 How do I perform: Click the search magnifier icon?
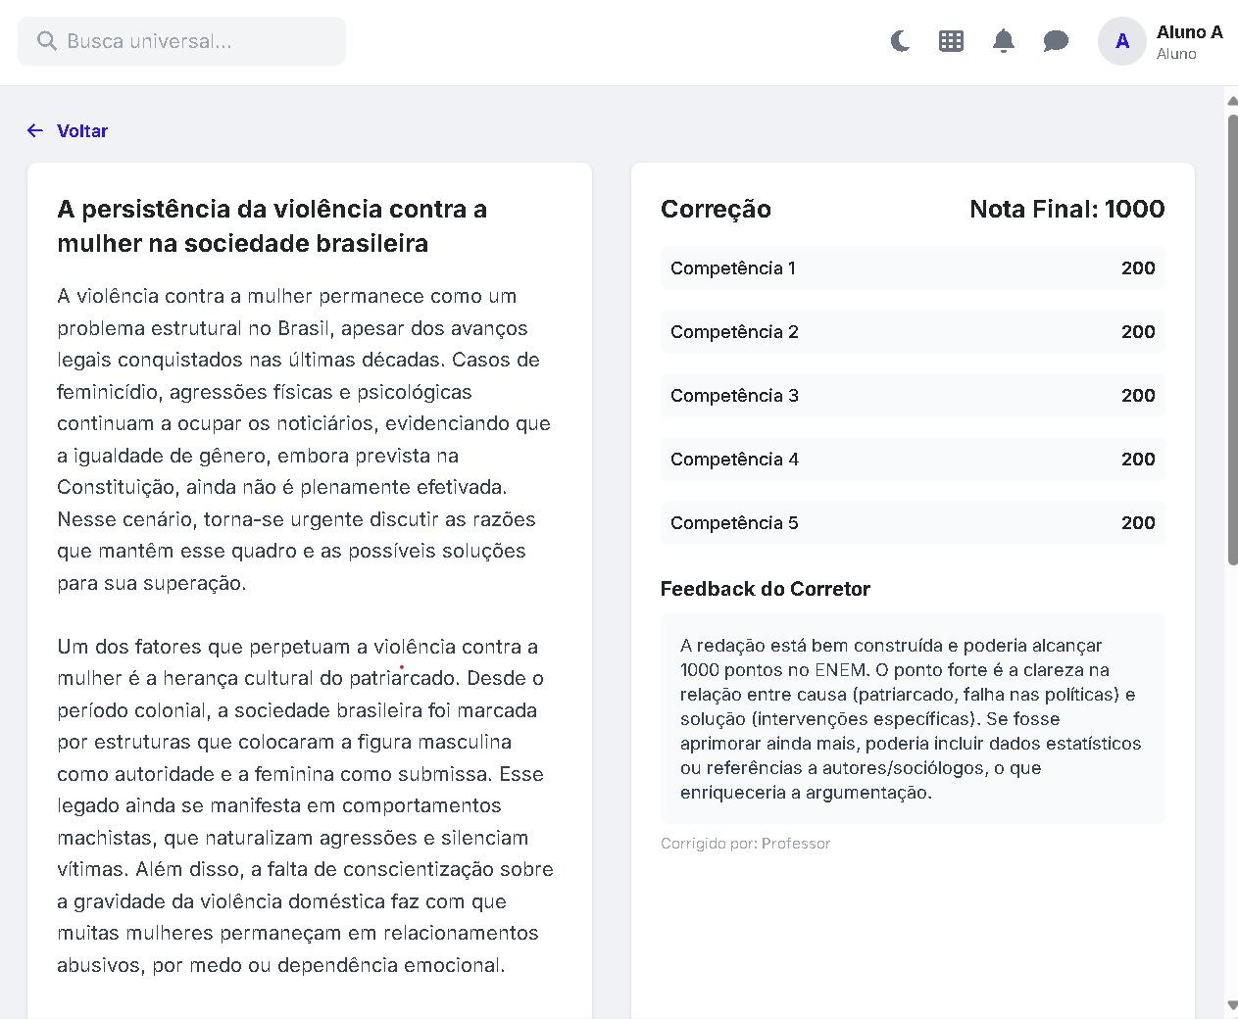[x=46, y=41]
